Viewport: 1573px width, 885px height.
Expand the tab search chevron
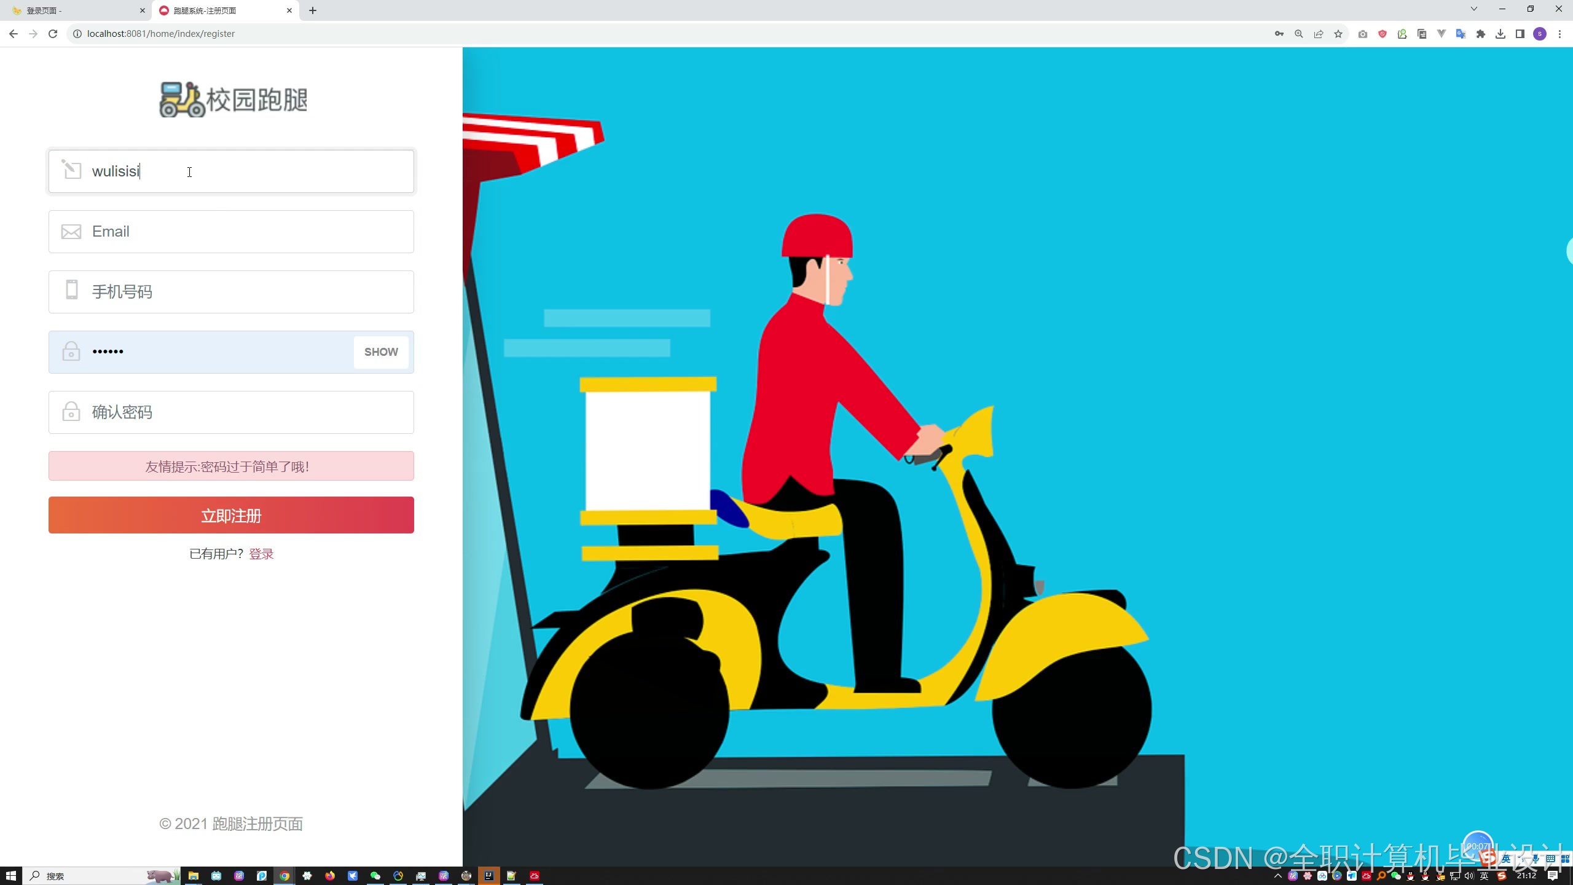(x=1473, y=9)
